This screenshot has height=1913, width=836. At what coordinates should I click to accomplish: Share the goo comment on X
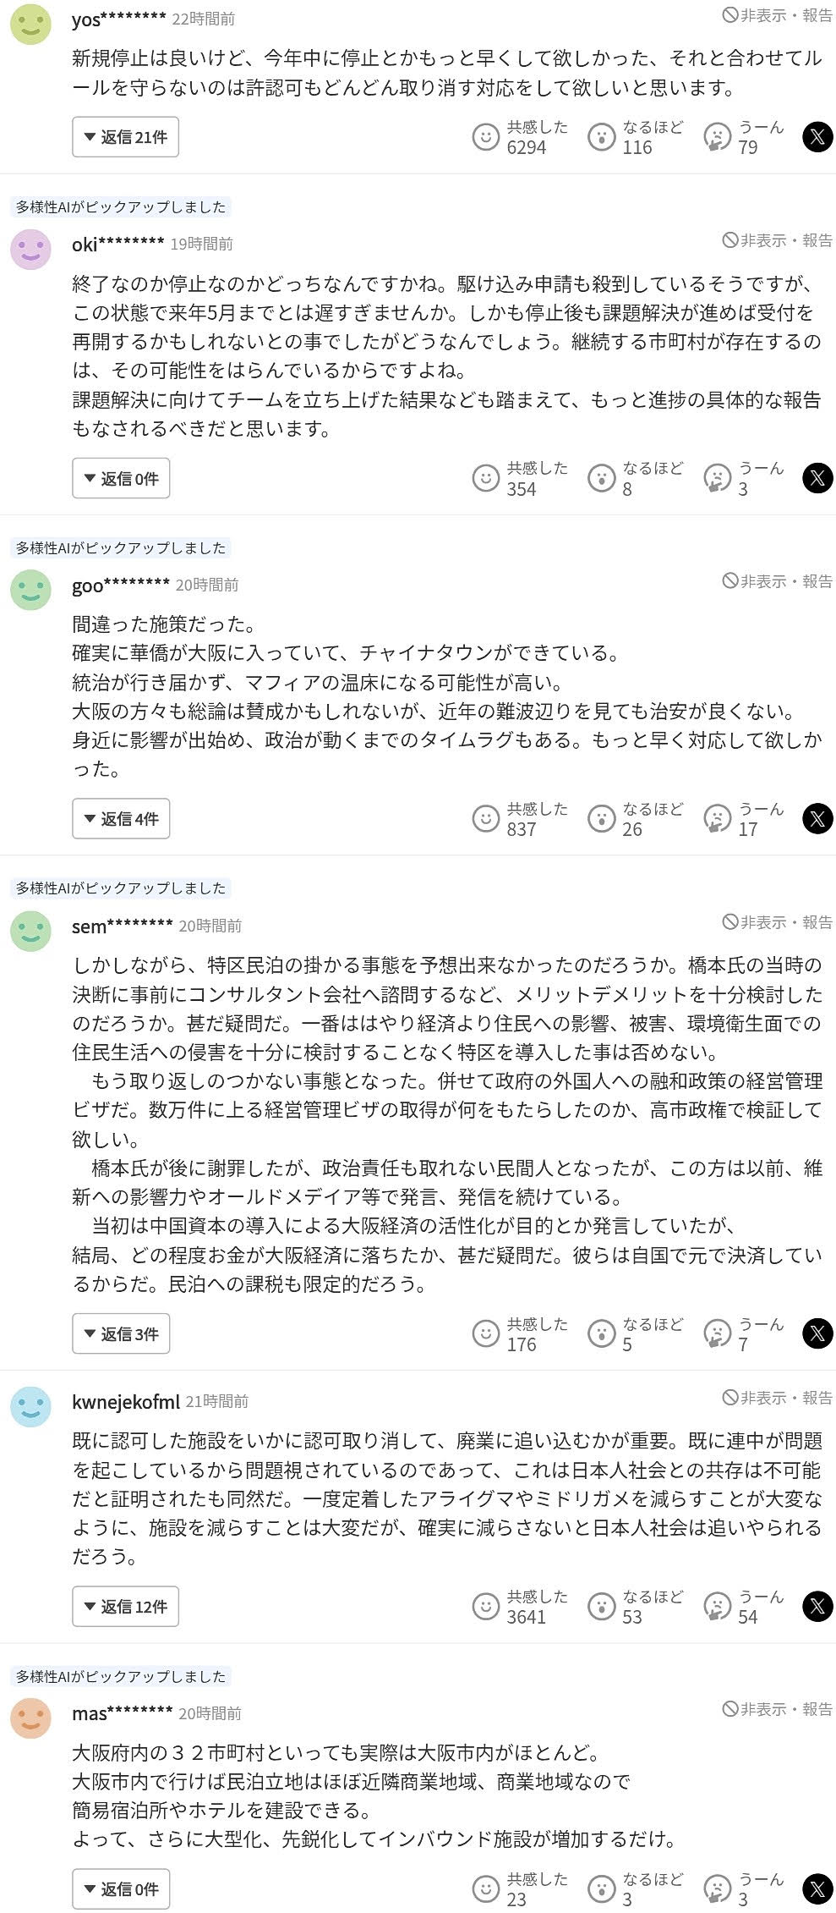pos(817,819)
